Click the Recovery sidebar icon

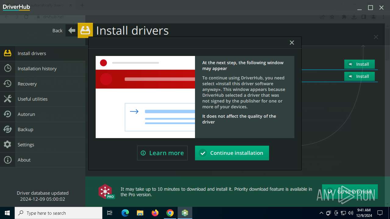click(x=8, y=84)
